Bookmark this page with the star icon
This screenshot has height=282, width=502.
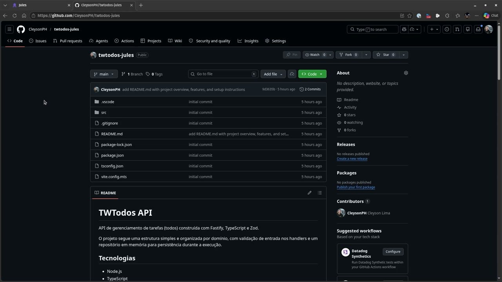pyautogui.click(x=409, y=16)
